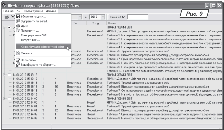The width and height of the screenshot is (224, 130).
Task: Click the delete X toolbar icon
Action: [13, 17]
